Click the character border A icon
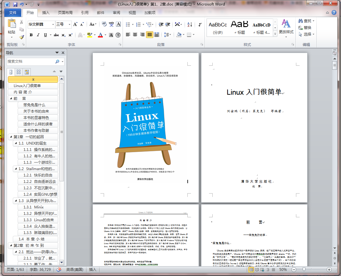 [118, 24]
